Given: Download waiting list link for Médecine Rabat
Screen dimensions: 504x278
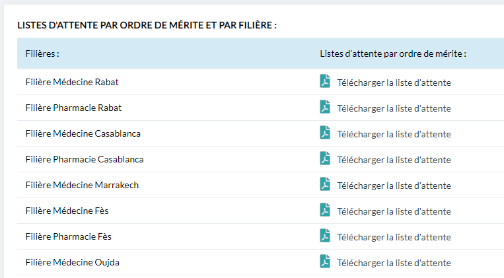Looking at the screenshot, I should pyautogui.click(x=394, y=83).
